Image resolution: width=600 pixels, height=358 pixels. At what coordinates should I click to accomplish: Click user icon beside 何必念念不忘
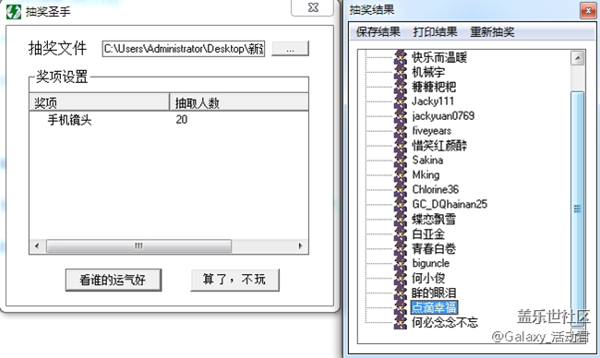(x=401, y=322)
